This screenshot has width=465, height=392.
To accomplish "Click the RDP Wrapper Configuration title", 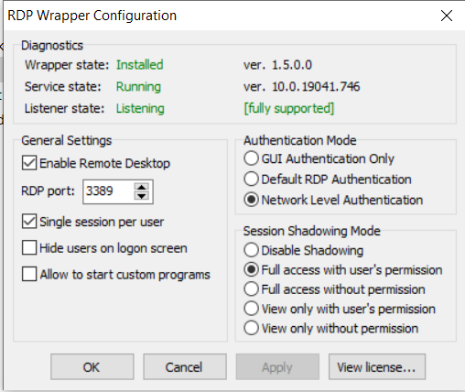I will [x=92, y=16].
